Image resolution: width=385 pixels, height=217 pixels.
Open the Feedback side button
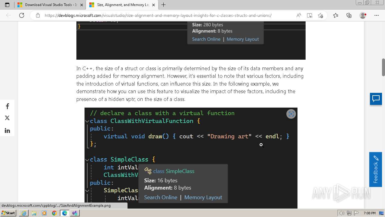(375, 169)
